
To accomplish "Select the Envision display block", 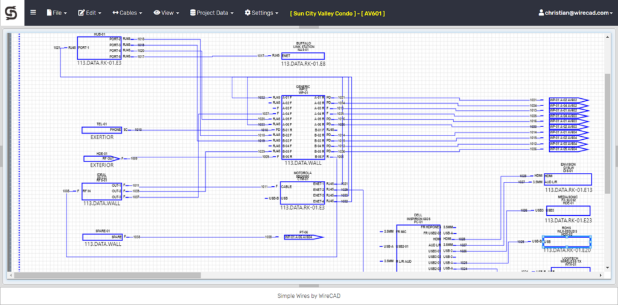I will tap(567, 179).
